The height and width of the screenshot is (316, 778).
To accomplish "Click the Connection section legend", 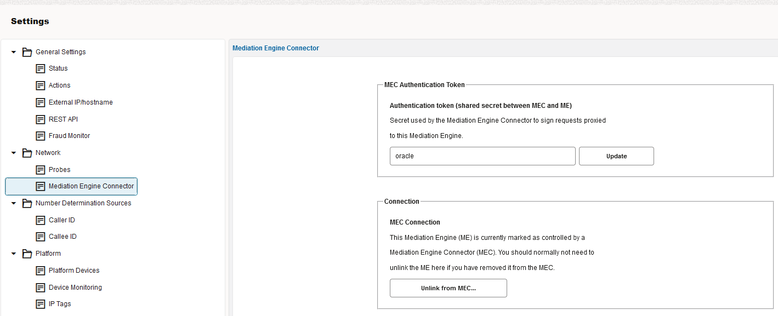I will [x=401, y=202].
